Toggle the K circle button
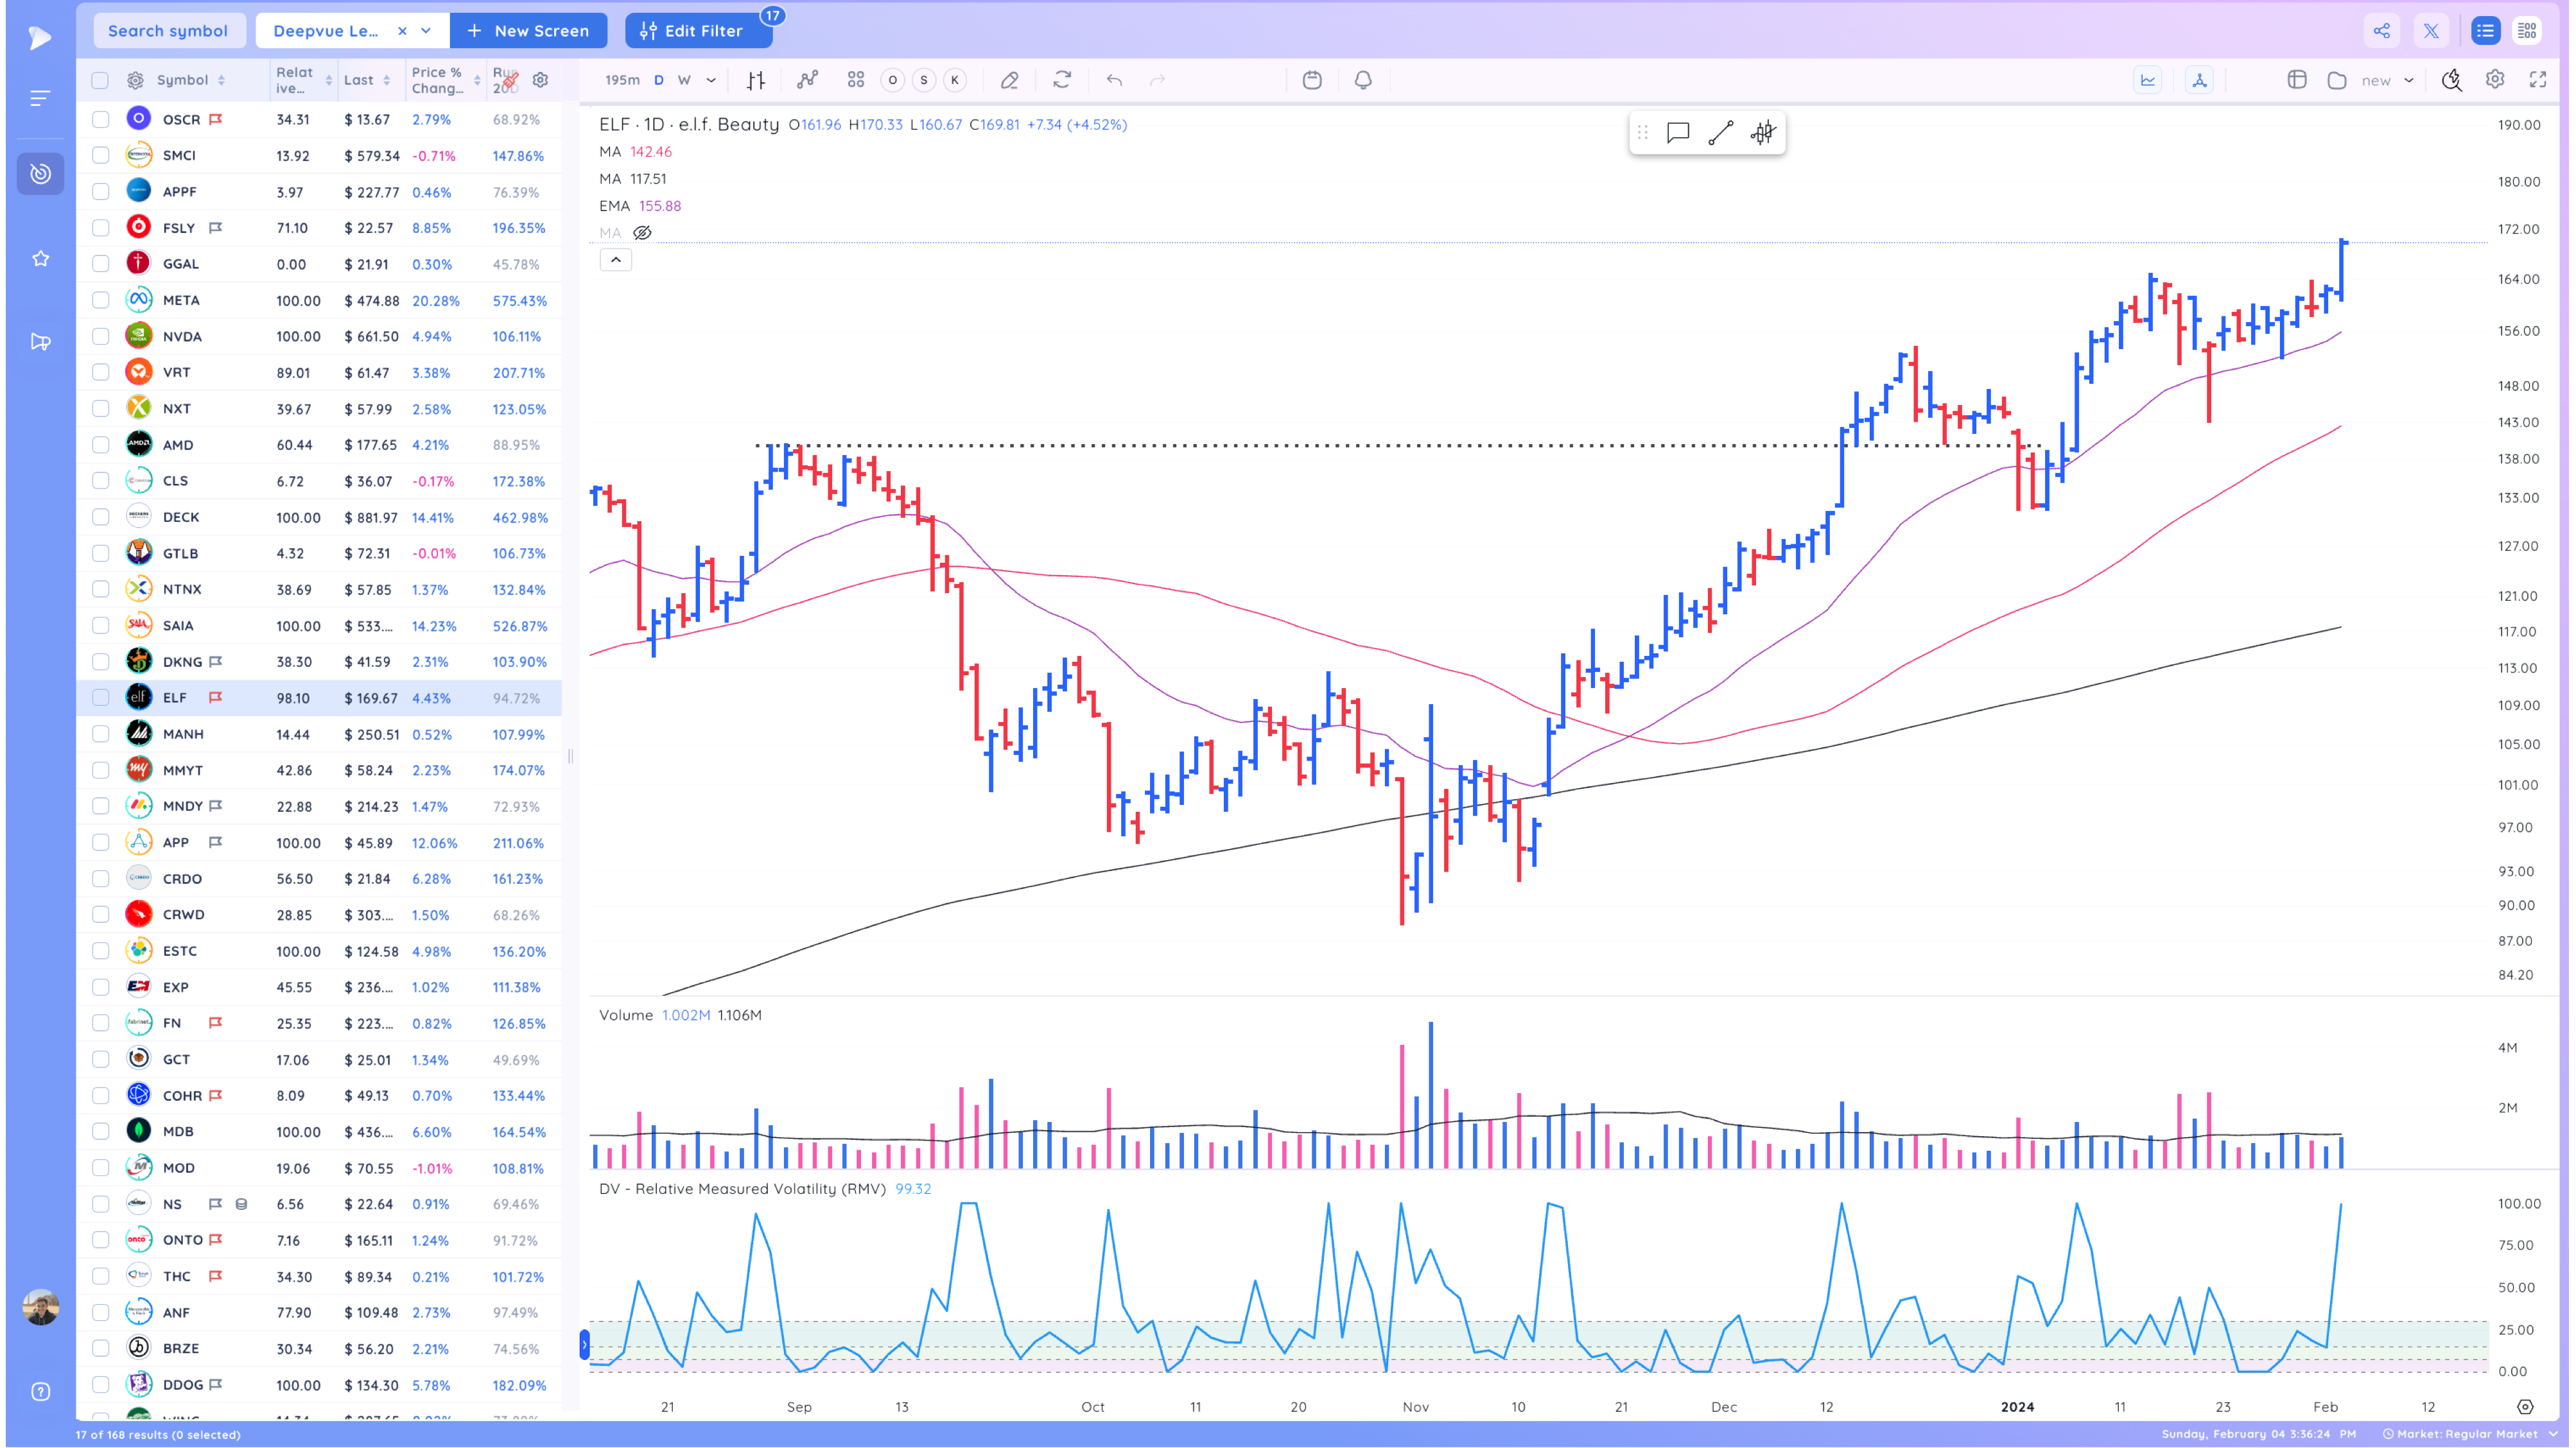This screenshot has width=2576, height=1448. coord(955,80)
